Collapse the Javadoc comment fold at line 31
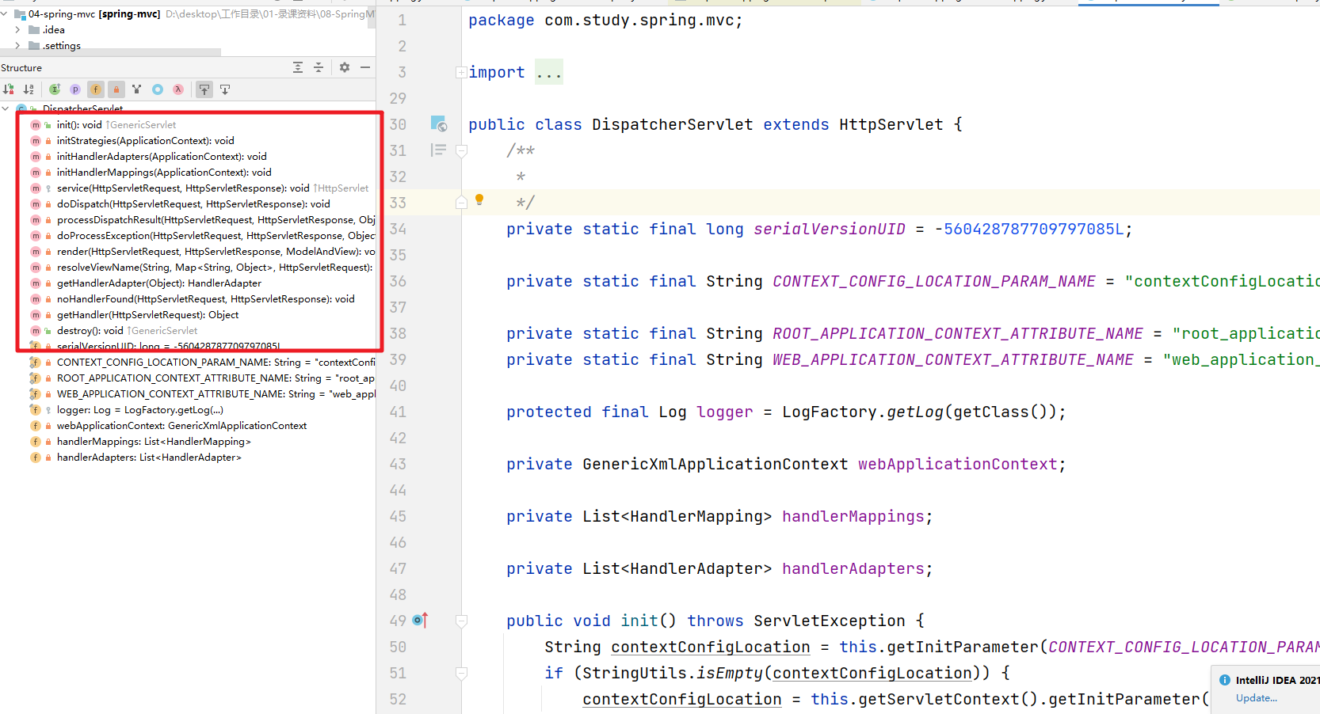 coord(461,150)
